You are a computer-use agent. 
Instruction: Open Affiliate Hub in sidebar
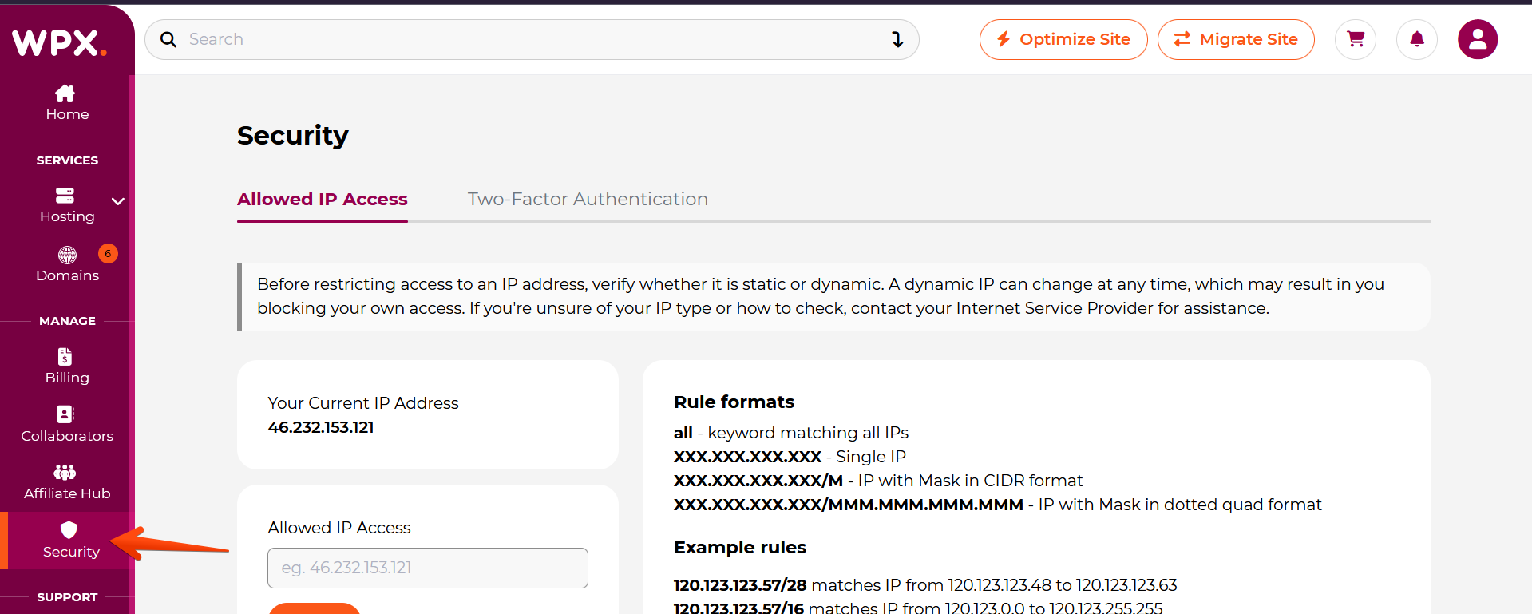pyautogui.click(x=67, y=482)
